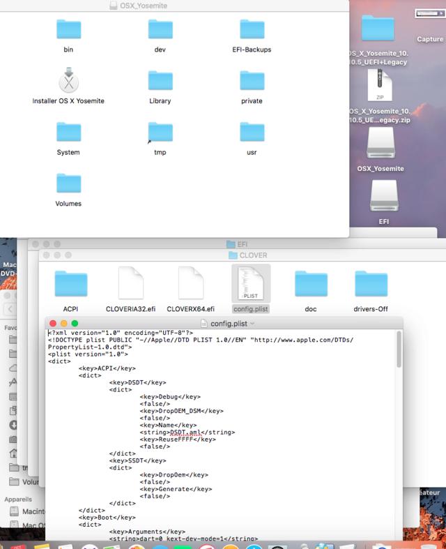Open the config.plist title dropdown arrow
The image size is (446, 549).
click(x=252, y=324)
